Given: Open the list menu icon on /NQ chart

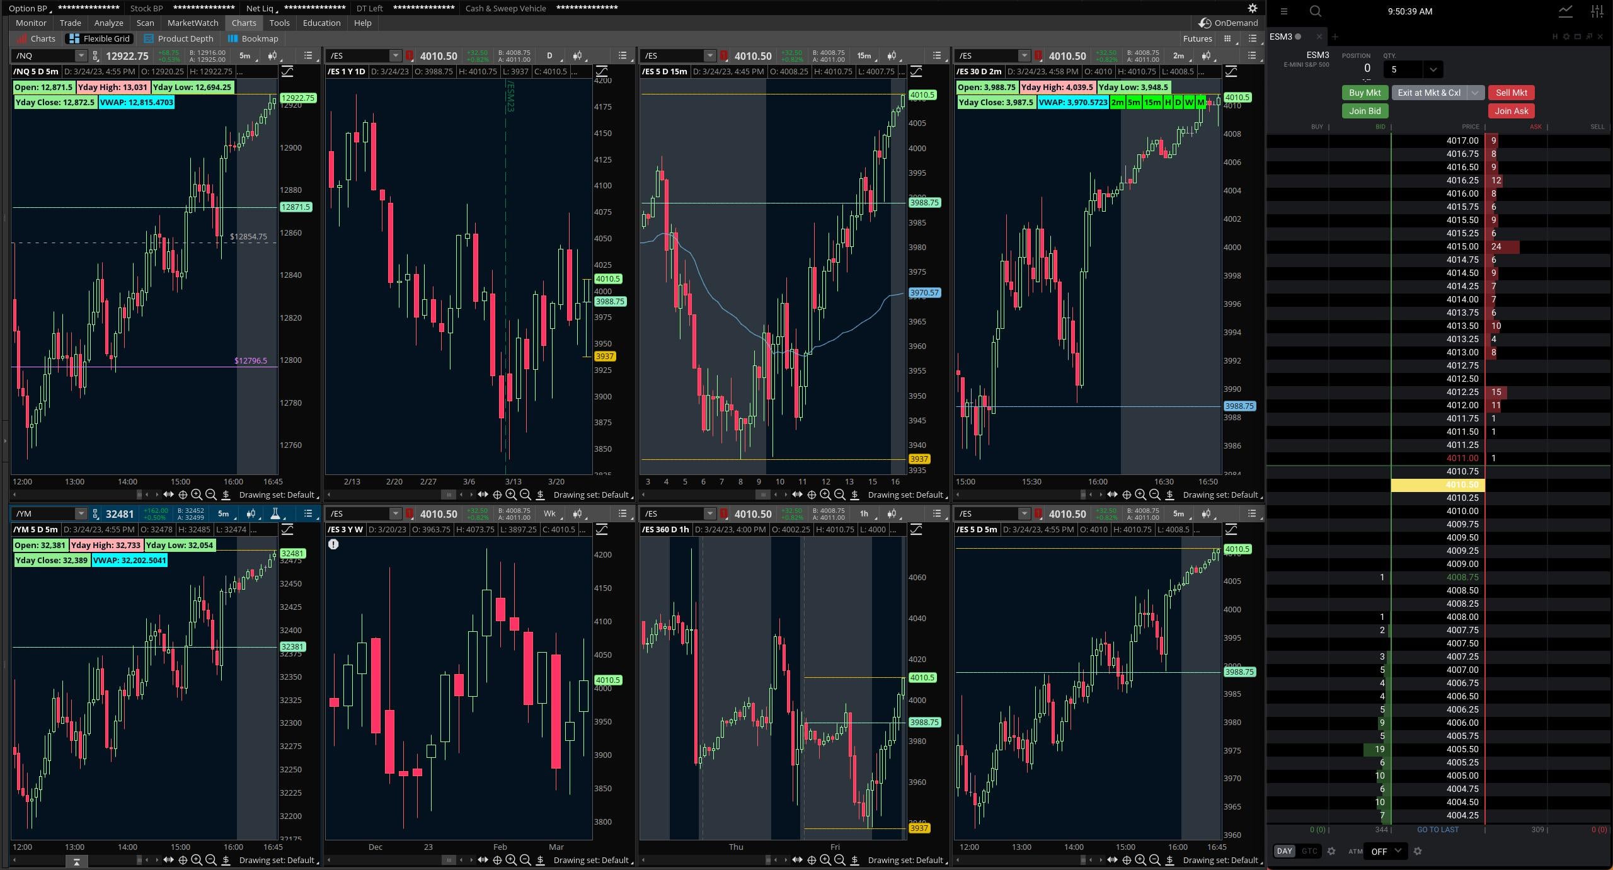Looking at the screenshot, I should pyautogui.click(x=308, y=55).
